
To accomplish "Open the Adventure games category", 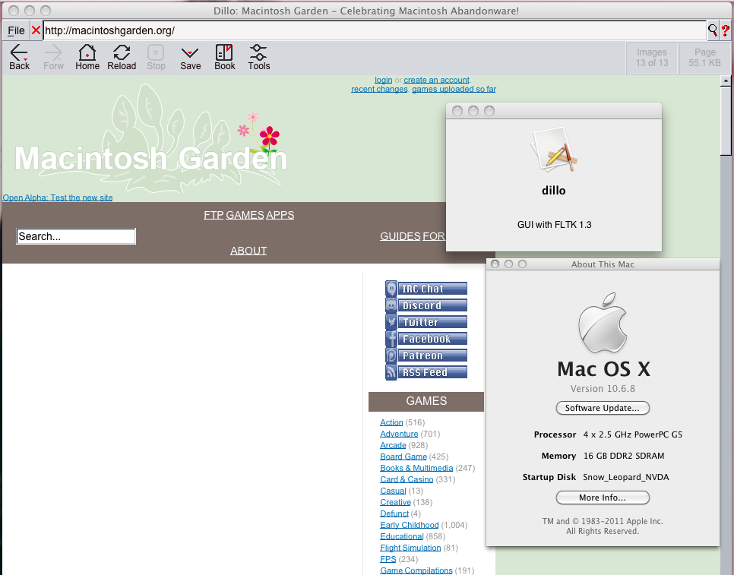I will 399,434.
